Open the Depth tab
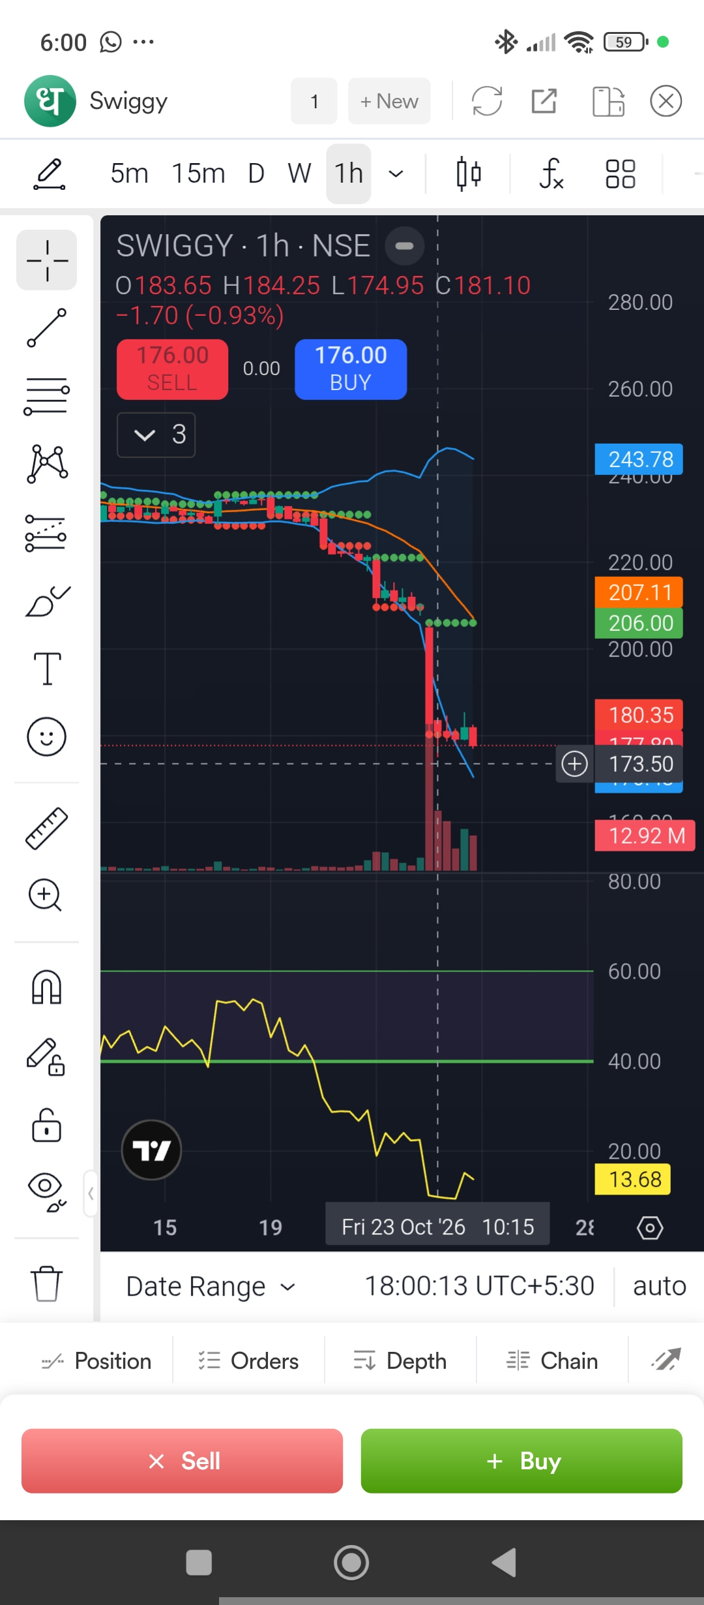 coord(400,1361)
